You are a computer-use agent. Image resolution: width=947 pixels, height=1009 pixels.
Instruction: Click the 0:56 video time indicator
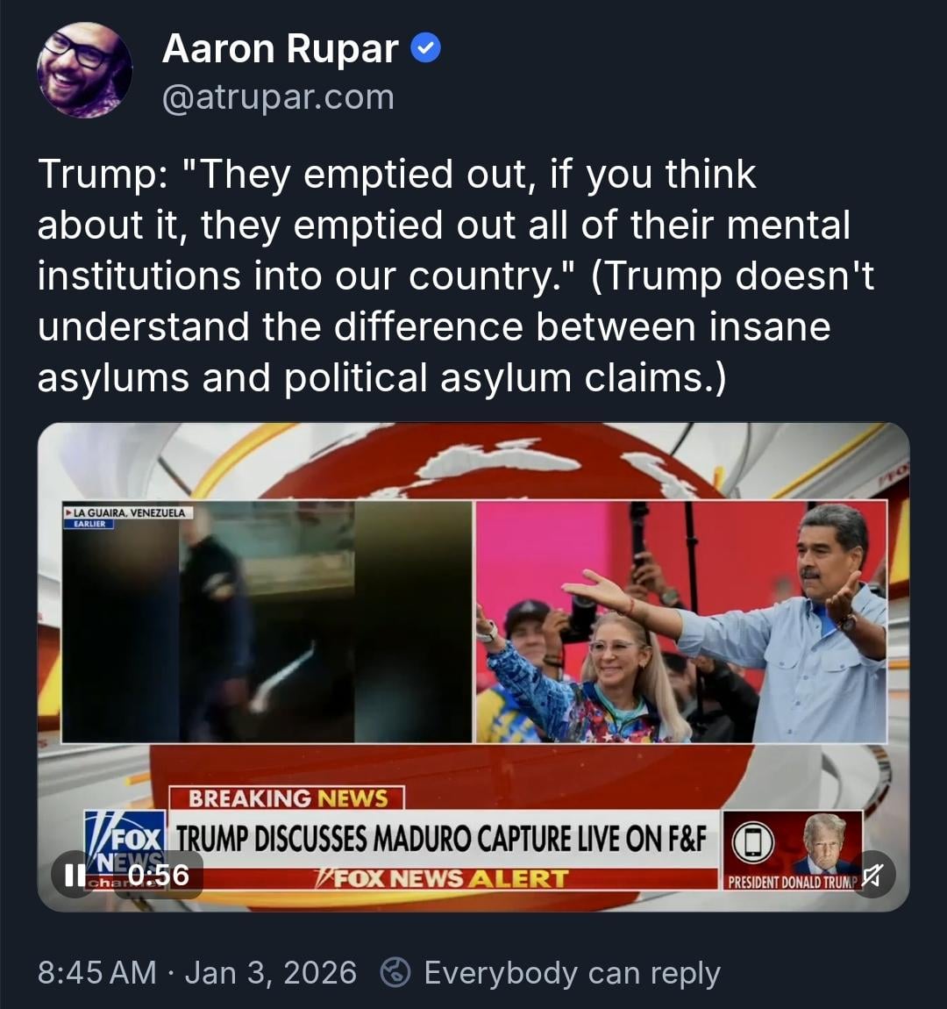coord(159,875)
